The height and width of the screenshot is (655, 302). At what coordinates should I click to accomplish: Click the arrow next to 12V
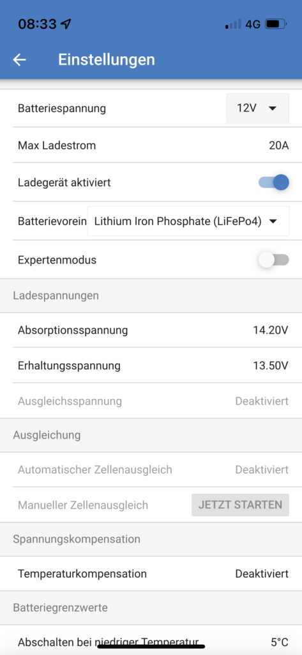(273, 109)
